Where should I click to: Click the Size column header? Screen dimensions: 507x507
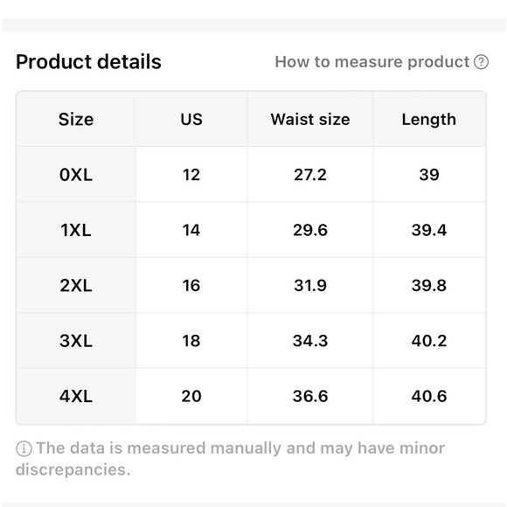[76, 119]
